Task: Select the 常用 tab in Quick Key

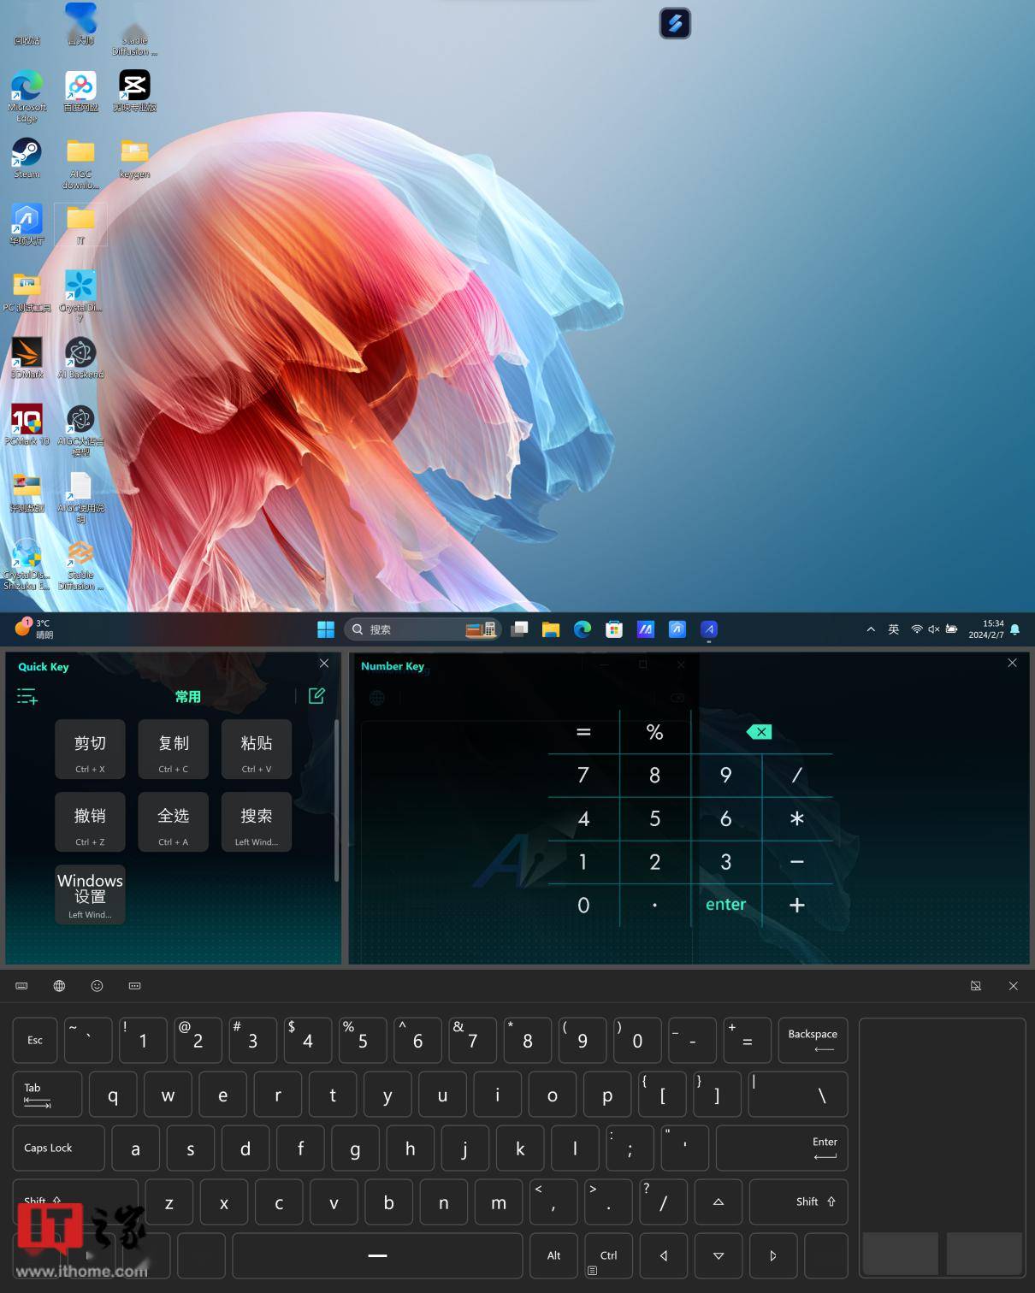Action: point(187,697)
